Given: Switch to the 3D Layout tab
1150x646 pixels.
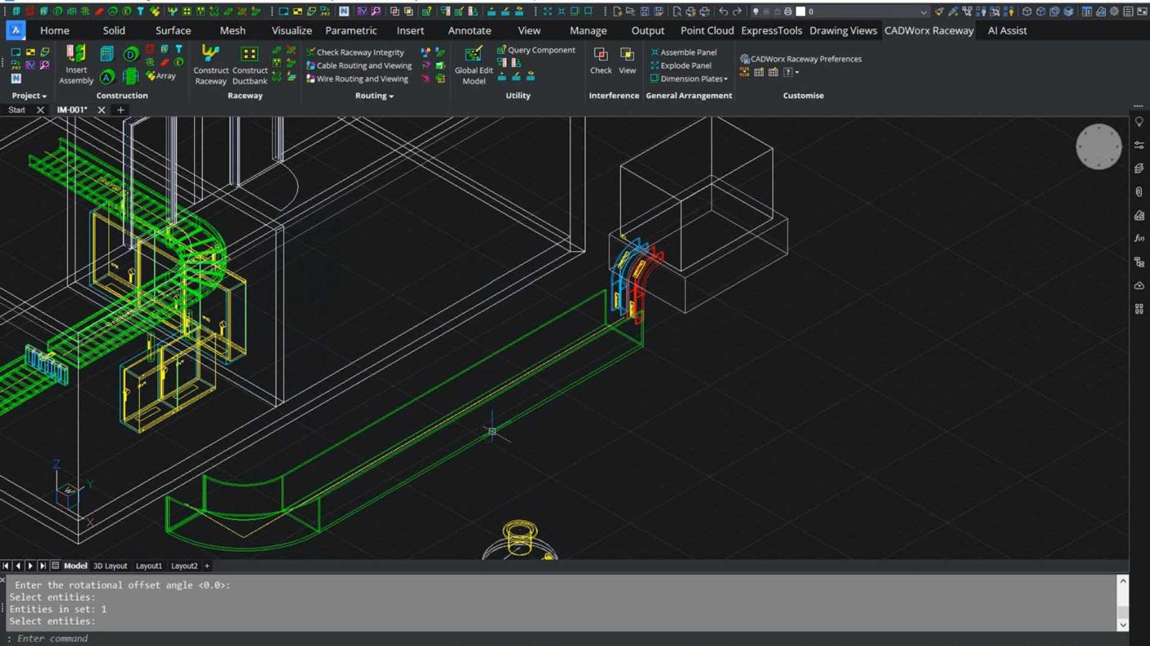Looking at the screenshot, I should (110, 566).
